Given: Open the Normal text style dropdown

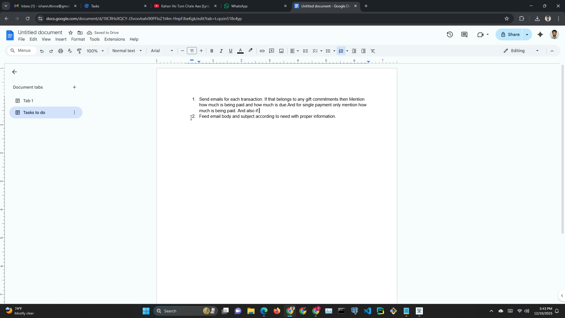Looking at the screenshot, I should click(127, 51).
